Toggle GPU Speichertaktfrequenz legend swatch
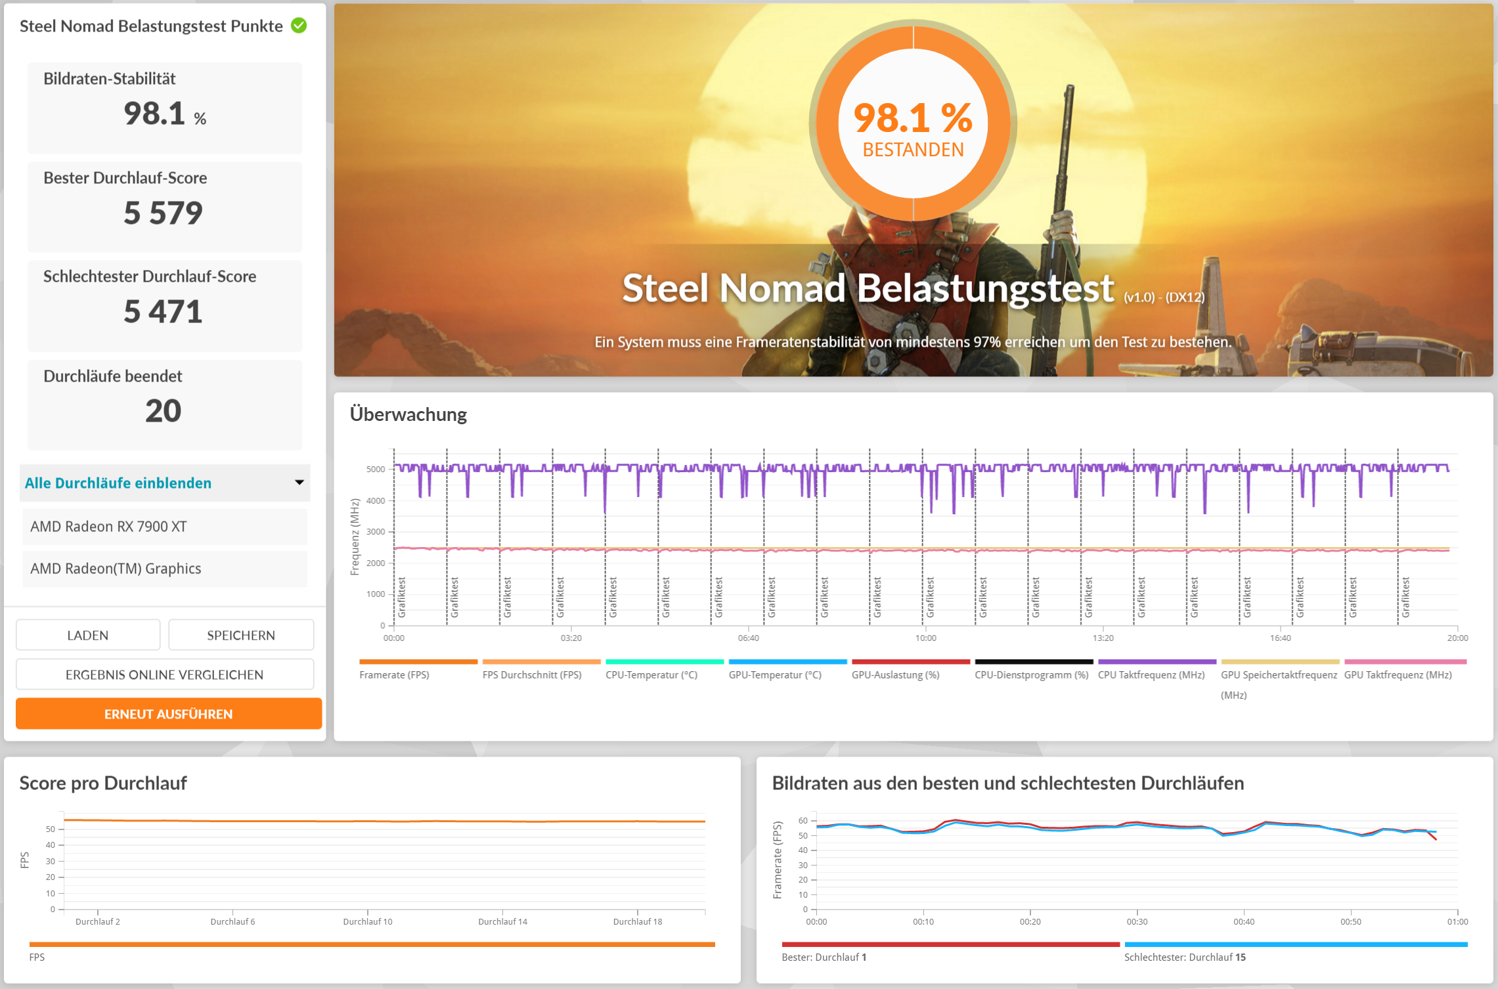1498x989 pixels. pyautogui.click(x=1279, y=662)
